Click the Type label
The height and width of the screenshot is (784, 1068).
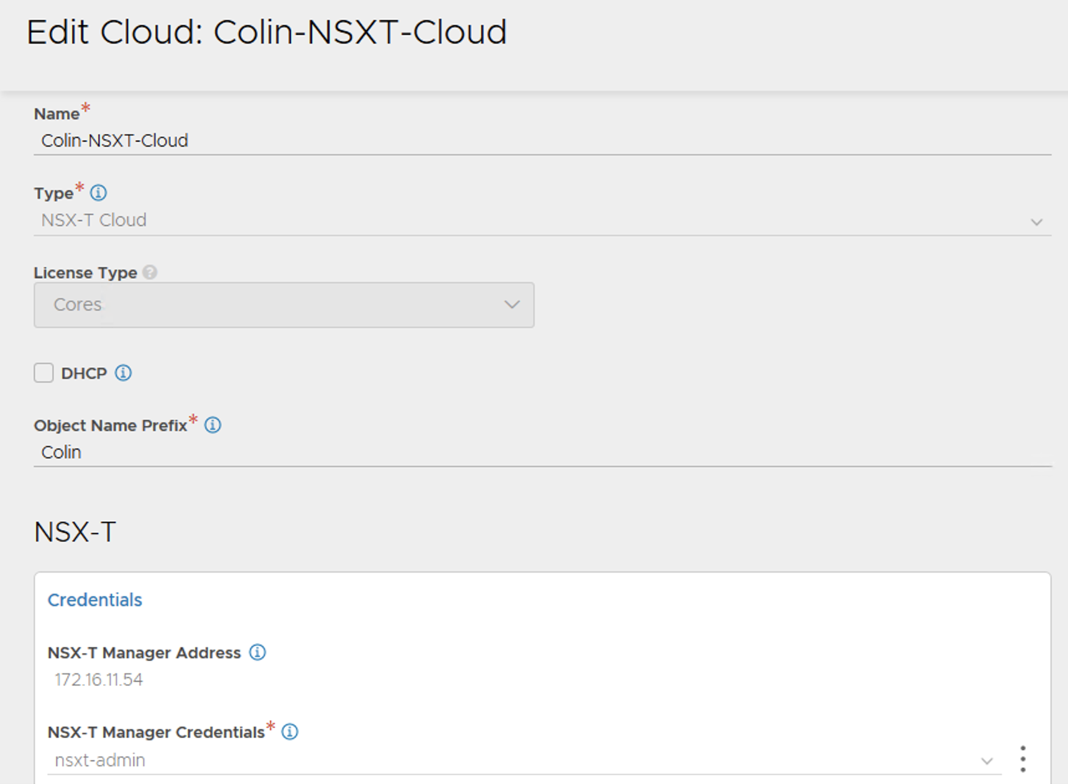pos(54,193)
